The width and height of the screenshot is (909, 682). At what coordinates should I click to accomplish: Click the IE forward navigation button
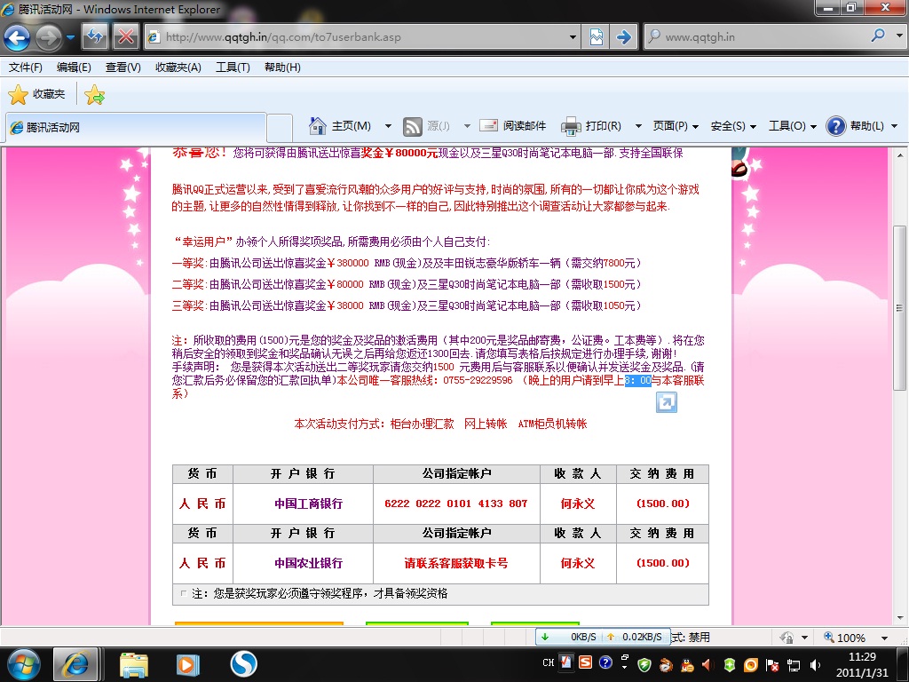48,38
